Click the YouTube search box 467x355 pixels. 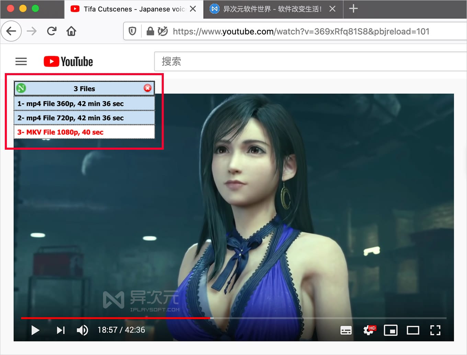point(309,61)
